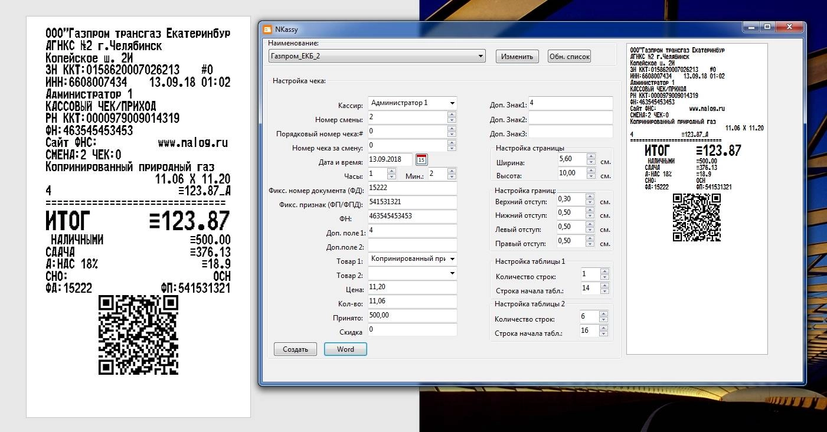
Task: Decrease table 1 Строка начала табл. value
Action: coord(604,292)
